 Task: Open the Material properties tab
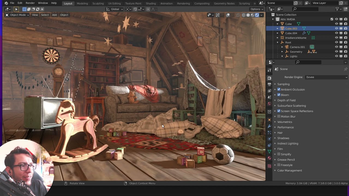[x=269, y=158]
